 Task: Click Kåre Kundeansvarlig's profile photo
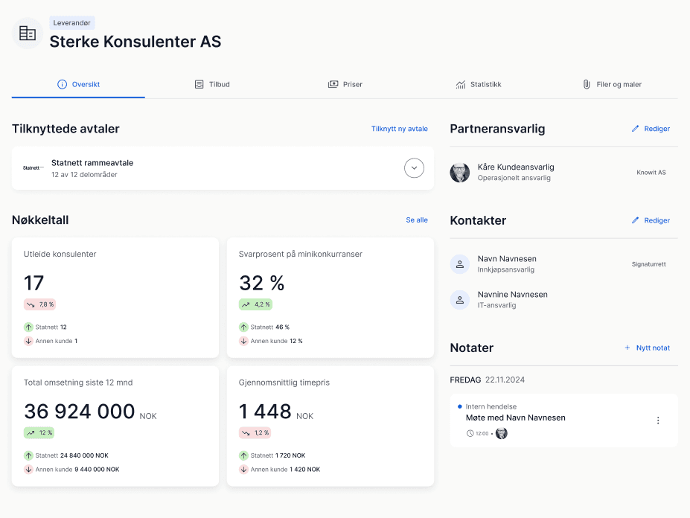click(x=460, y=172)
